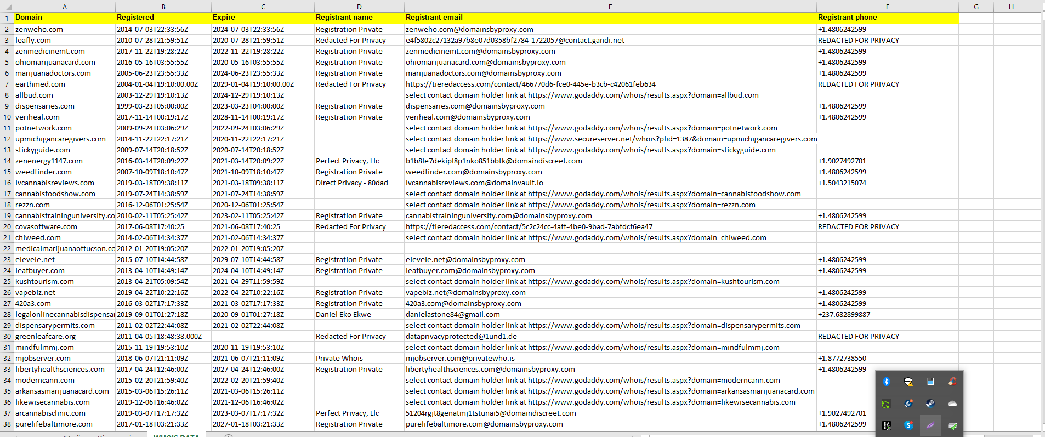Image resolution: width=1045 pixels, height=437 pixels.
Task: Select the leafly.com domain cell
Action: [65, 40]
